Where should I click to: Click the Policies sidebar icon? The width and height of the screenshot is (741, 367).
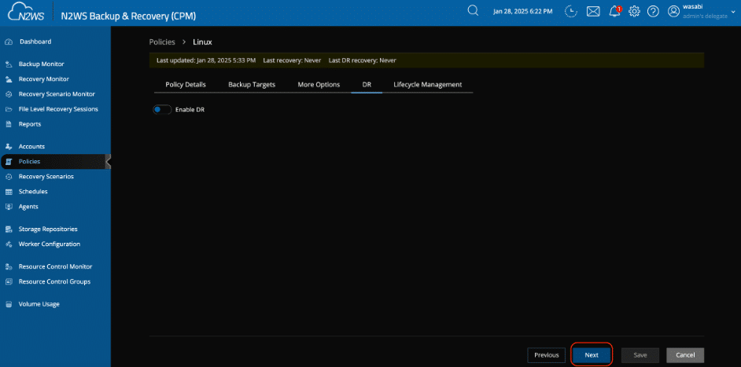point(8,162)
